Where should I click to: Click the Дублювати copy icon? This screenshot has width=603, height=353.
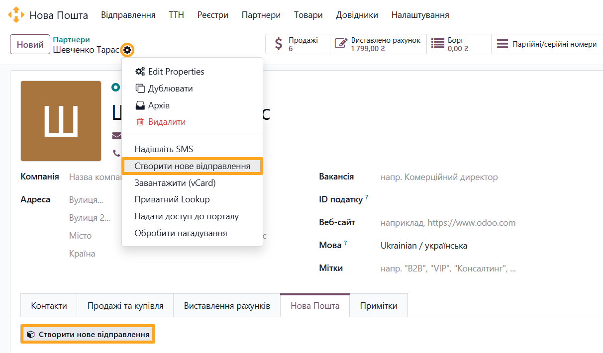[140, 88]
